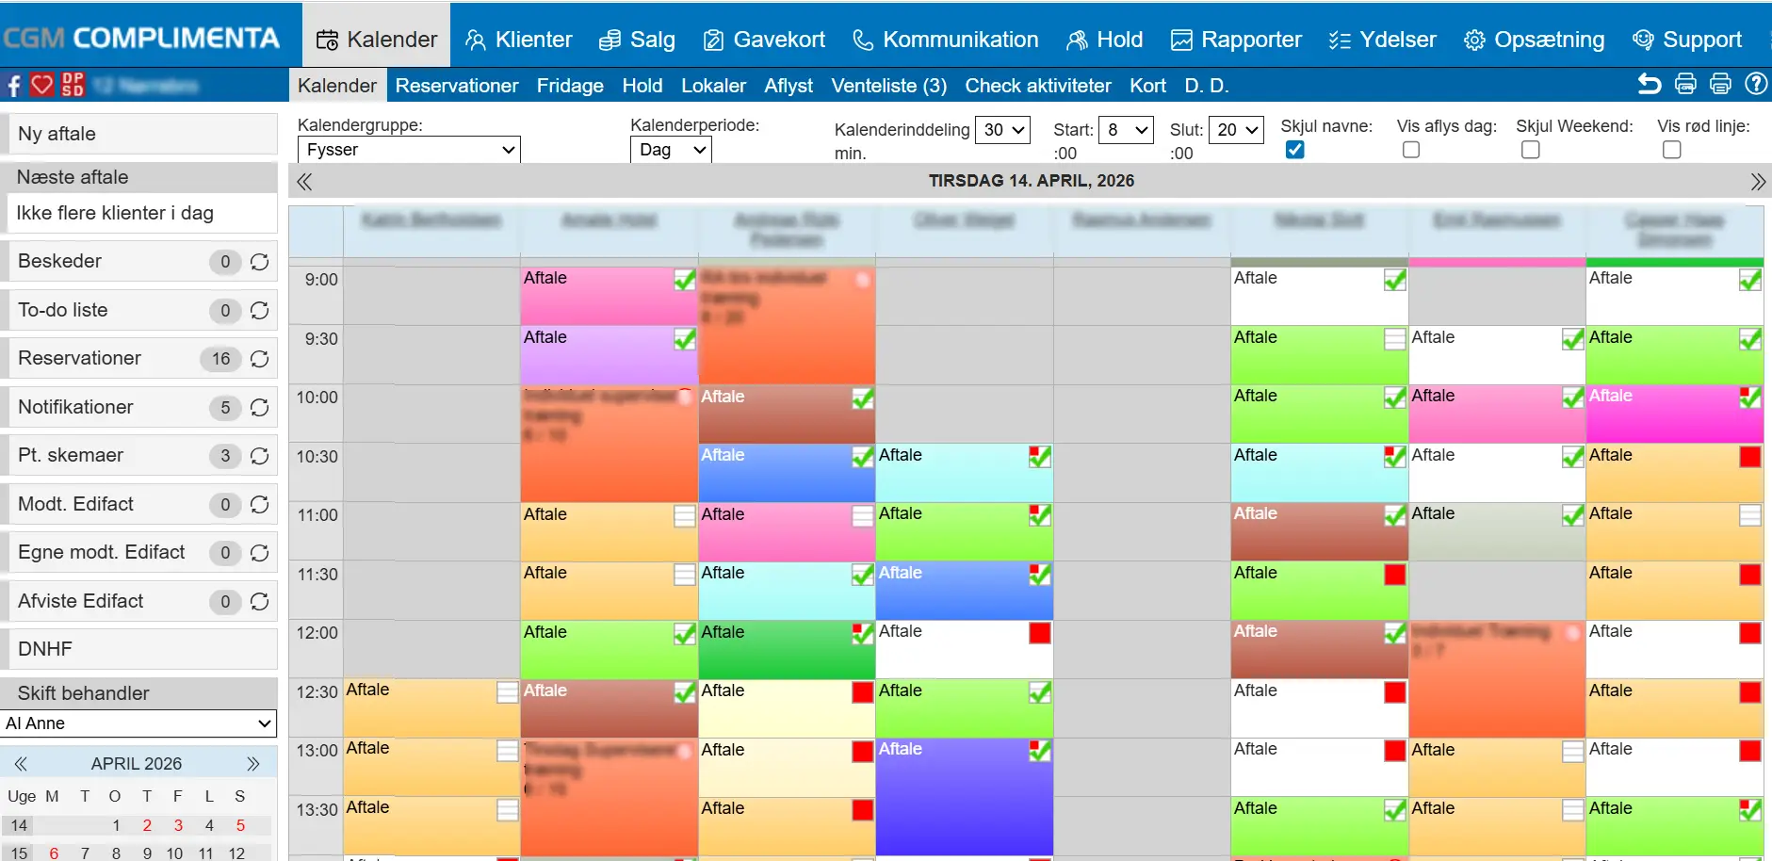Uncheck the Skjul navne checkbox
The image size is (1772, 861).
tap(1295, 150)
